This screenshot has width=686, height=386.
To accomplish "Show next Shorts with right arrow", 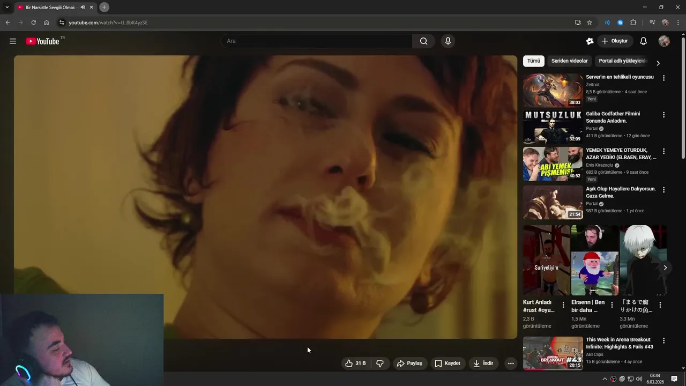I will click(x=665, y=268).
